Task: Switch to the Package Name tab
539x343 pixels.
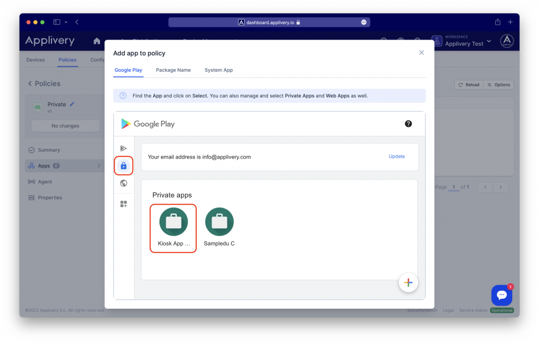Action: coord(173,70)
